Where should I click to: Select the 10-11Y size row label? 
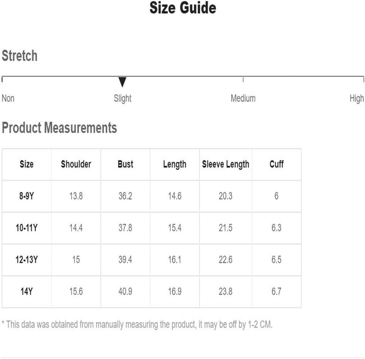pos(27,228)
